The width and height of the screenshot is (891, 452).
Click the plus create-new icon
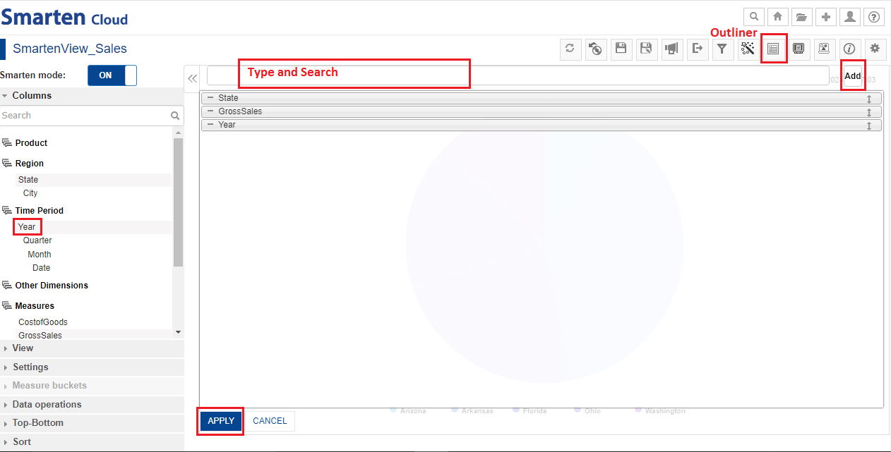pyautogui.click(x=826, y=16)
